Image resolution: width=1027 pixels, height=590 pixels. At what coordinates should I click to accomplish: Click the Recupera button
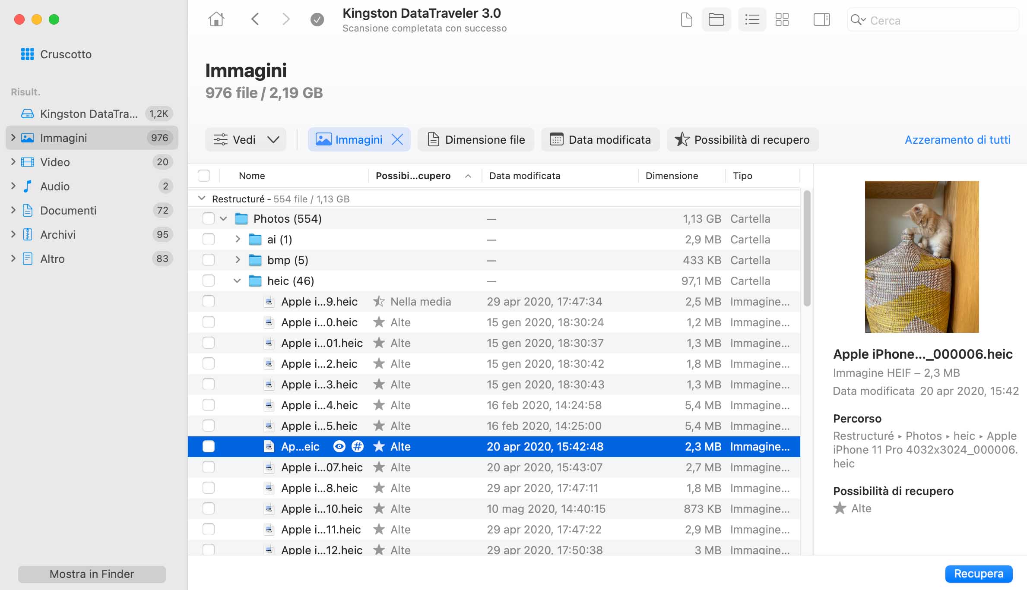(x=979, y=574)
